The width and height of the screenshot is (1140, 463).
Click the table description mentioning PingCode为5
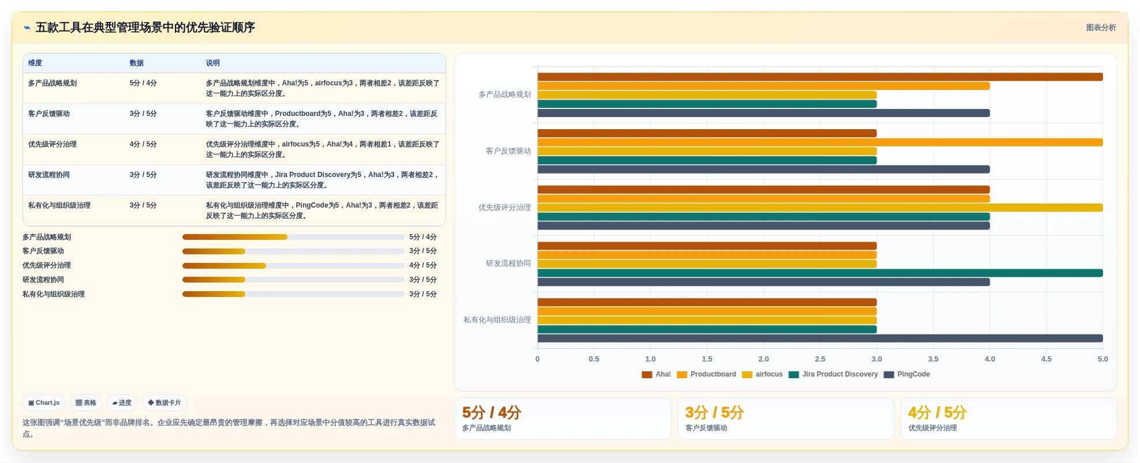coord(322,210)
